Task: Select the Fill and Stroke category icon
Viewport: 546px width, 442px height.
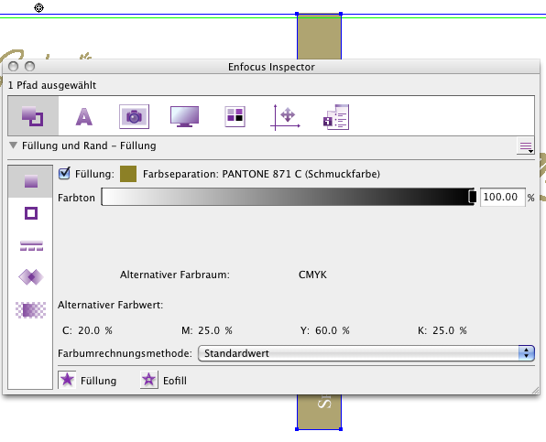Action: (33, 116)
